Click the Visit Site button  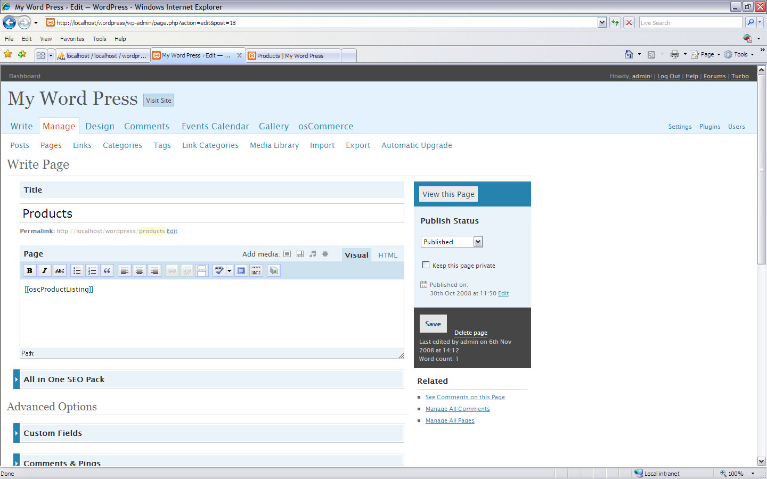159,100
